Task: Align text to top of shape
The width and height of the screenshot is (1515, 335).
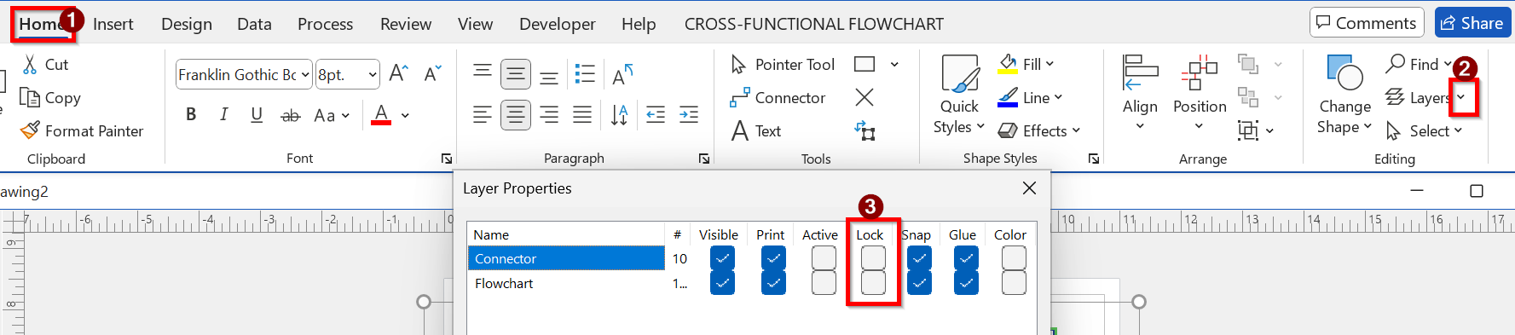Action: click(x=483, y=72)
